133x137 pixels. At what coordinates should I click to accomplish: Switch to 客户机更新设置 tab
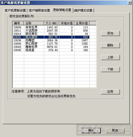tap(15, 11)
